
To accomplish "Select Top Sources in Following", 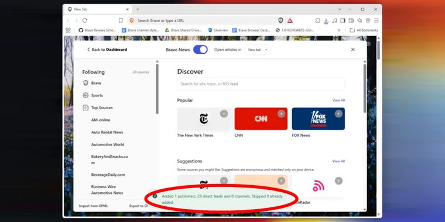I will 102,107.
